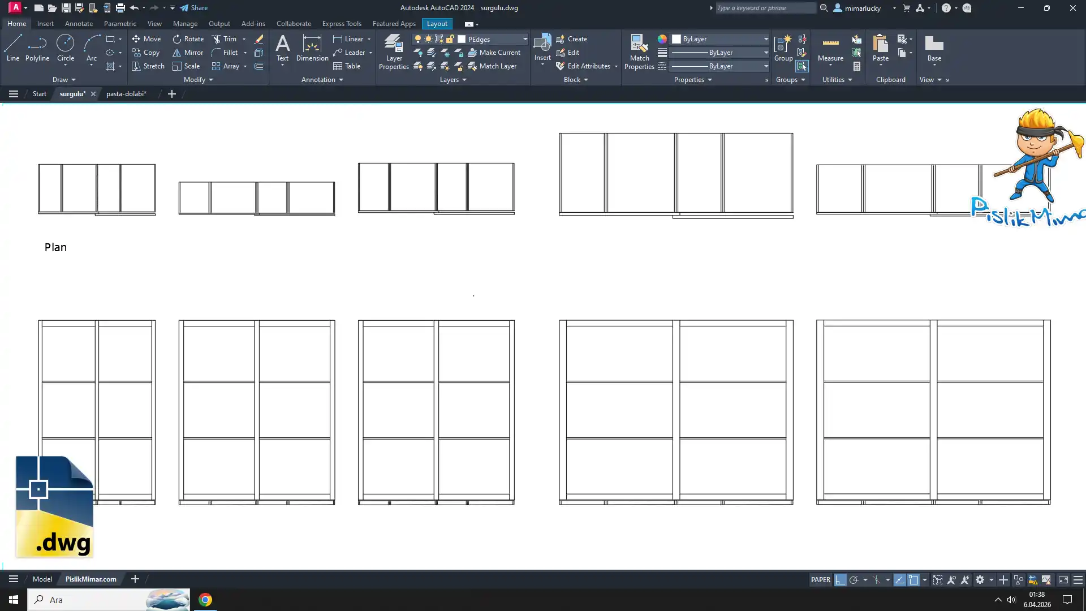Select the Measure utility
This screenshot has width=1086, height=611.
tap(830, 48)
